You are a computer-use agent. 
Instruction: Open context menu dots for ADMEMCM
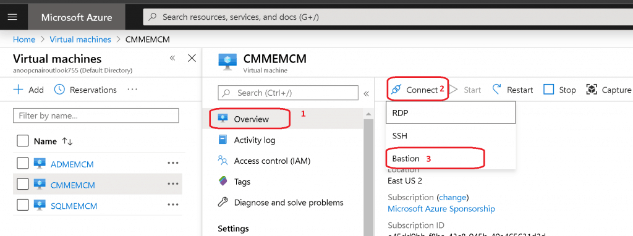173,163
